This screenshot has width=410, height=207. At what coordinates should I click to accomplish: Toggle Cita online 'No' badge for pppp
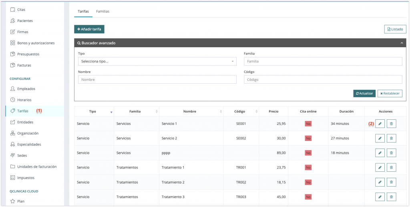(308, 153)
